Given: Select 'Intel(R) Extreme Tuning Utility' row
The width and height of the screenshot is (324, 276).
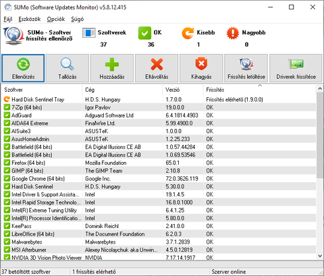Looking at the screenshot, I should 159,210.
